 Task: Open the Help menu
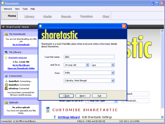click(33, 9)
